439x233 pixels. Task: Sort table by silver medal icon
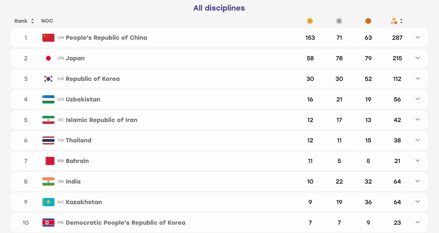(x=339, y=21)
